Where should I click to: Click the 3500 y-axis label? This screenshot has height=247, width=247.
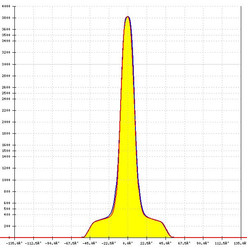tap(6, 35)
